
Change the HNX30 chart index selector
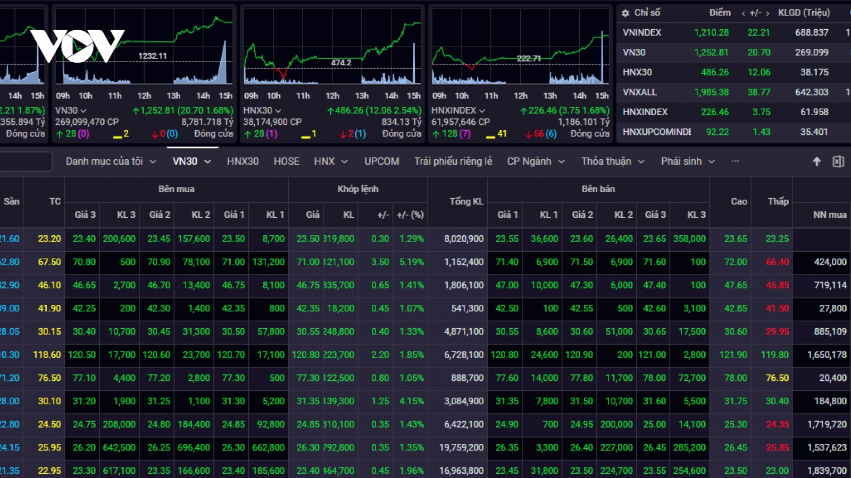click(262, 110)
